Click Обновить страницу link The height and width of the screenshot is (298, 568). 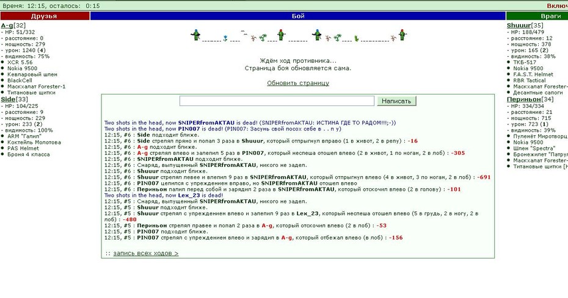tap(298, 83)
